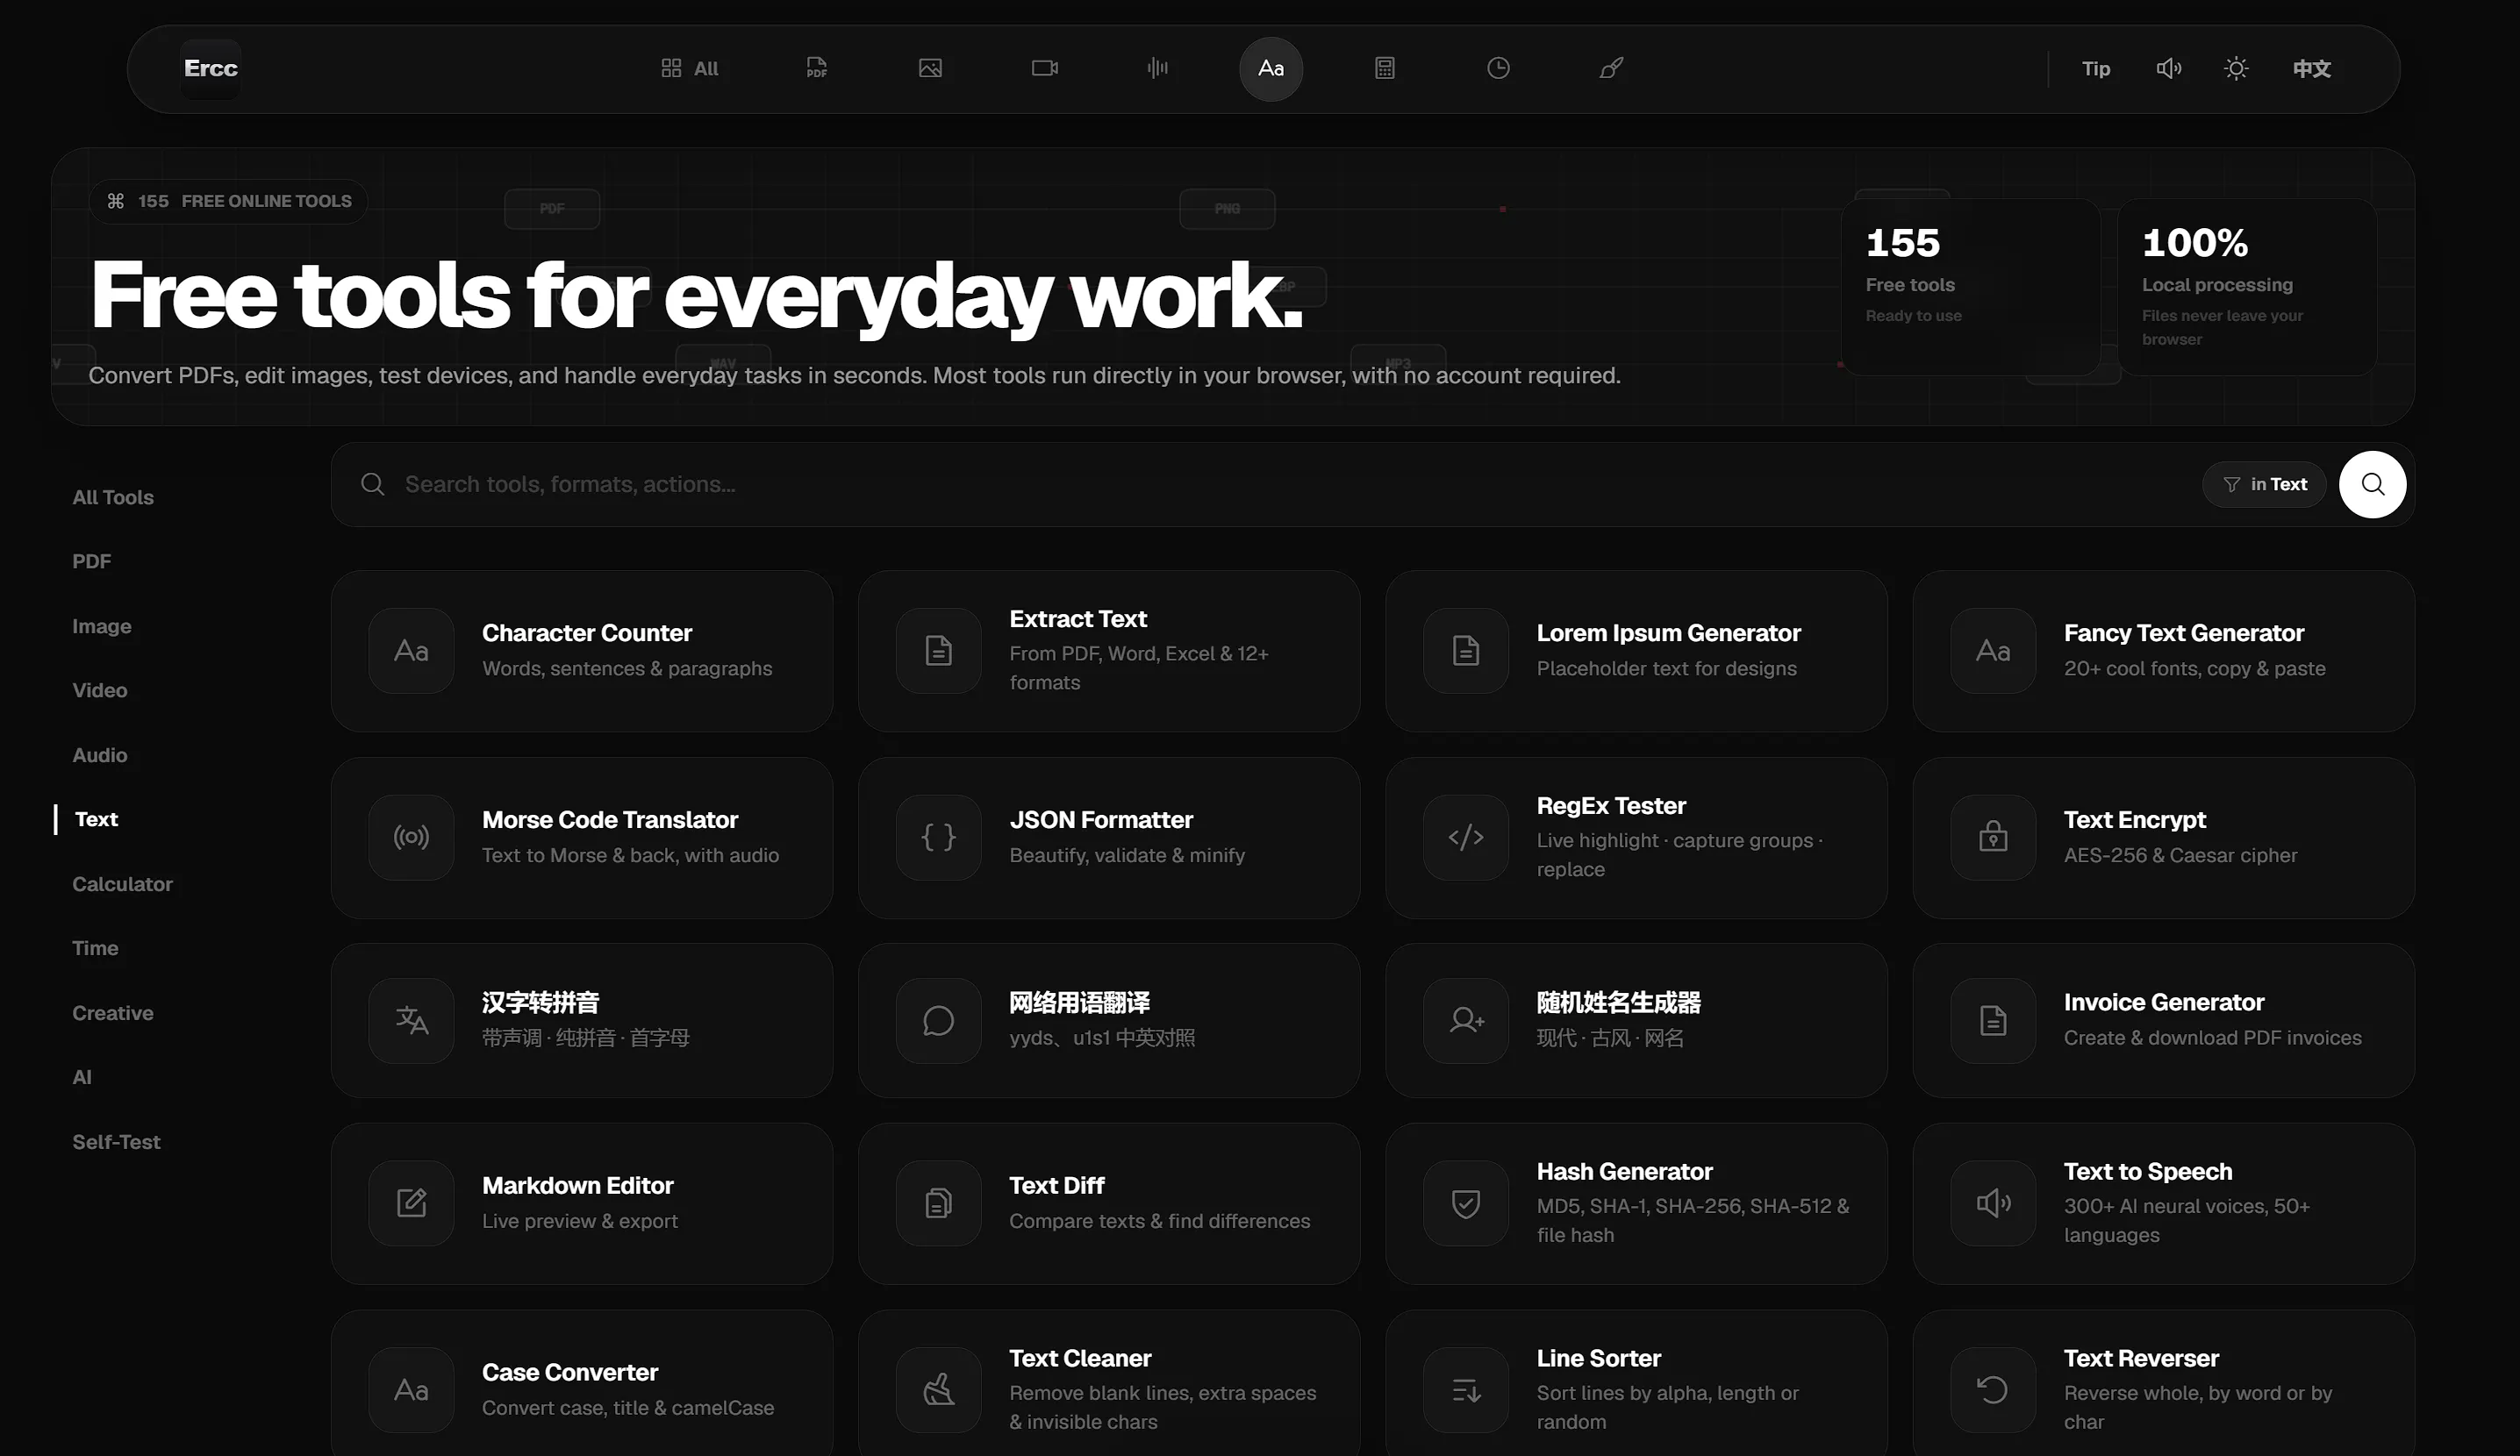
Task: Select All Tools in sidebar
Action: pos(112,496)
